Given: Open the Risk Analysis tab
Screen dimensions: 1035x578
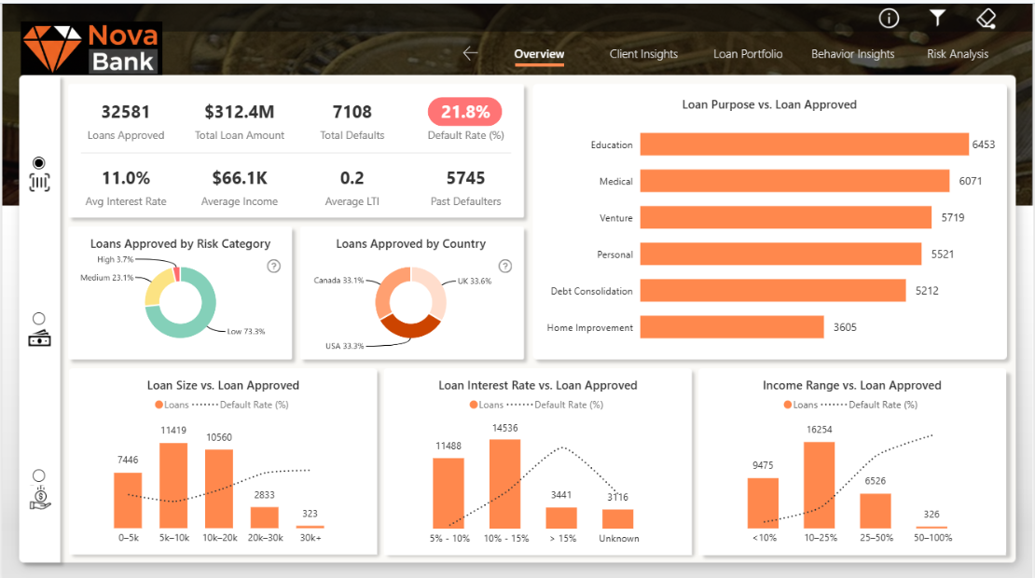Looking at the screenshot, I should [x=958, y=54].
